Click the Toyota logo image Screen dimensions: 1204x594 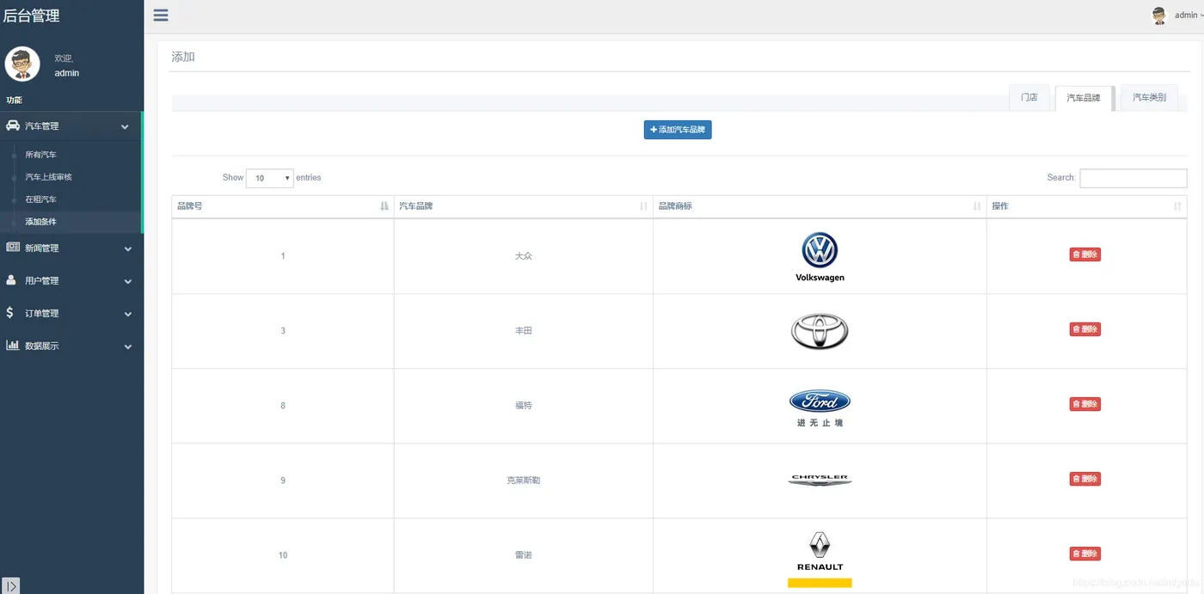pyautogui.click(x=820, y=331)
